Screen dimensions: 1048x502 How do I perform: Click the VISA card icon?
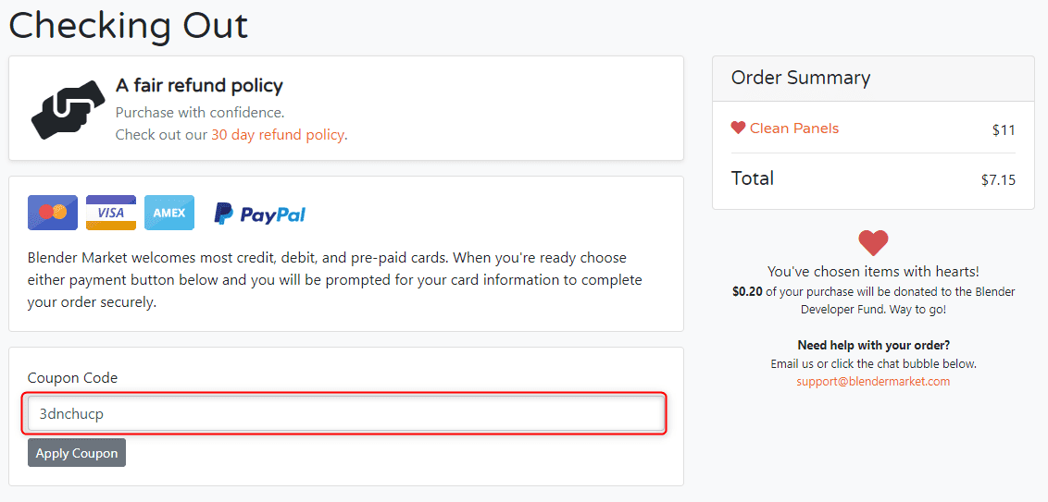111,213
